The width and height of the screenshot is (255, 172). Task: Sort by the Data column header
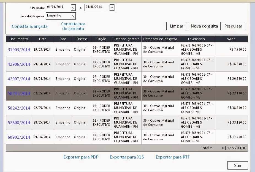[x=43, y=39]
